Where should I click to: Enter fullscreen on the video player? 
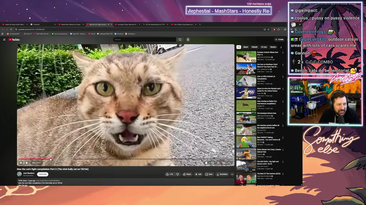pos(230,163)
